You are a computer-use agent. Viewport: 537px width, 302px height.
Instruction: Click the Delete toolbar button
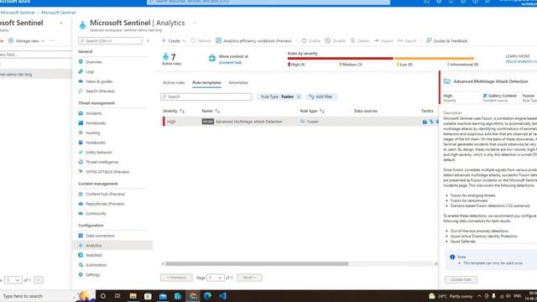click(x=360, y=41)
